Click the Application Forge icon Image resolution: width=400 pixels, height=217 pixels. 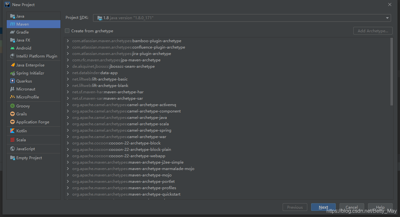tap(12, 122)
